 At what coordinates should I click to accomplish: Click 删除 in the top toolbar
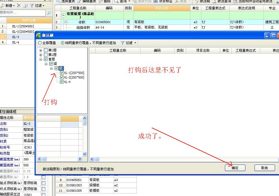click(105, 1)
